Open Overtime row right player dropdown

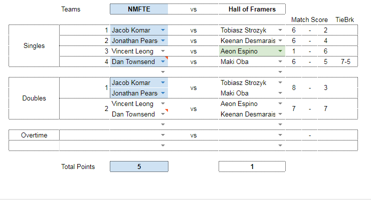280,135
